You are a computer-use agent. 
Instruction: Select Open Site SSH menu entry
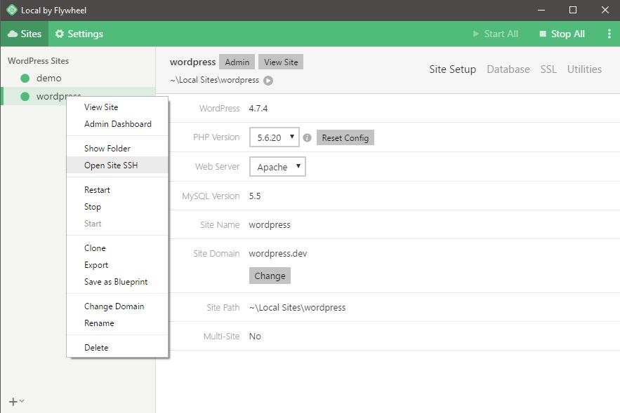click(x=117, y=165)
